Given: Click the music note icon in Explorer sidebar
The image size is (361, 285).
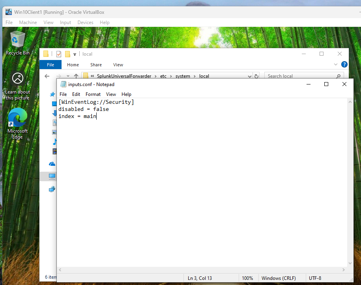Looking at the screenshot, I should 54,142.
